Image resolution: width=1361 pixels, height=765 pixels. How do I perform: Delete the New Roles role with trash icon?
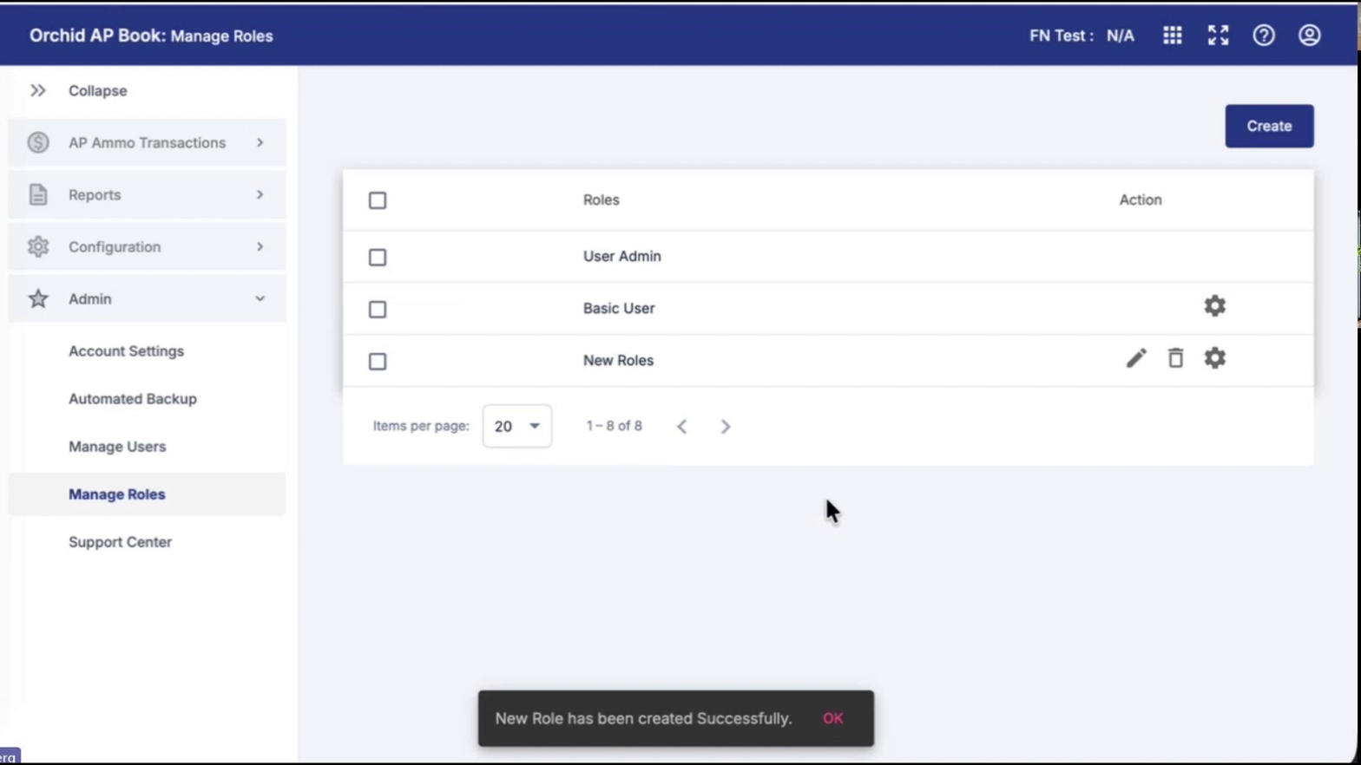(1175, 358)
